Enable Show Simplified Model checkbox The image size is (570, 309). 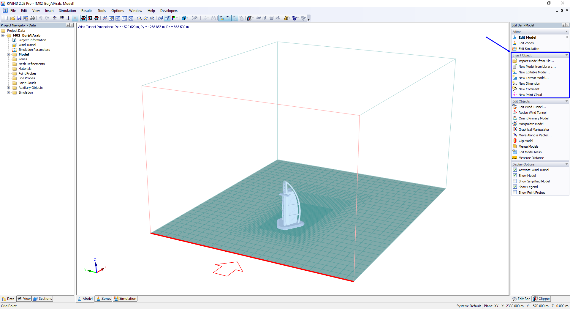tap(515, 181)
